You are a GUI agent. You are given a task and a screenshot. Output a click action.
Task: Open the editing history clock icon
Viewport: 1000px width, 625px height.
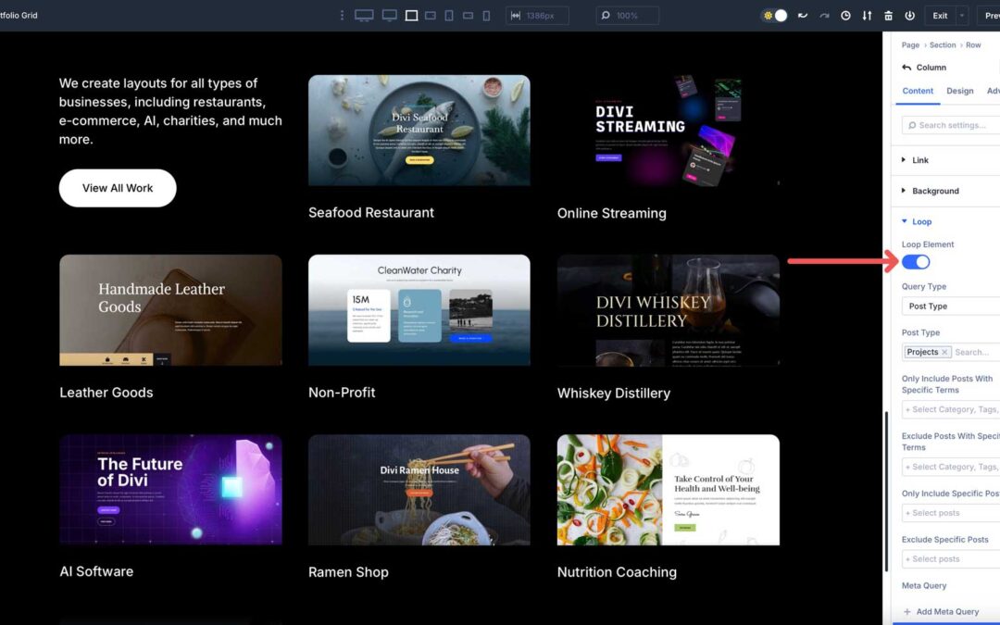click(845, 16)
